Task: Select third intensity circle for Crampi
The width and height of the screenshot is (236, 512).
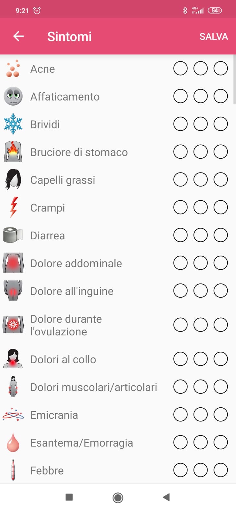Action: point(221,207)
